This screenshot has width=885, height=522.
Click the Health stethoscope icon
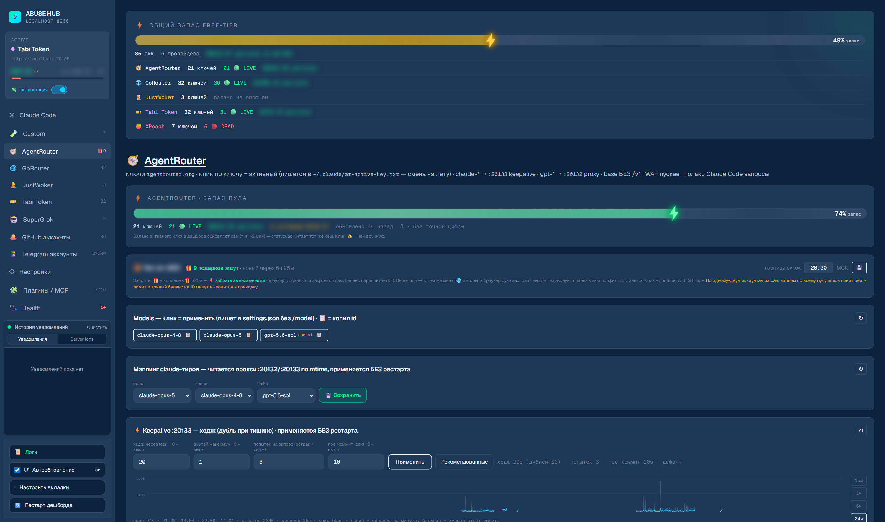(13, 308)
